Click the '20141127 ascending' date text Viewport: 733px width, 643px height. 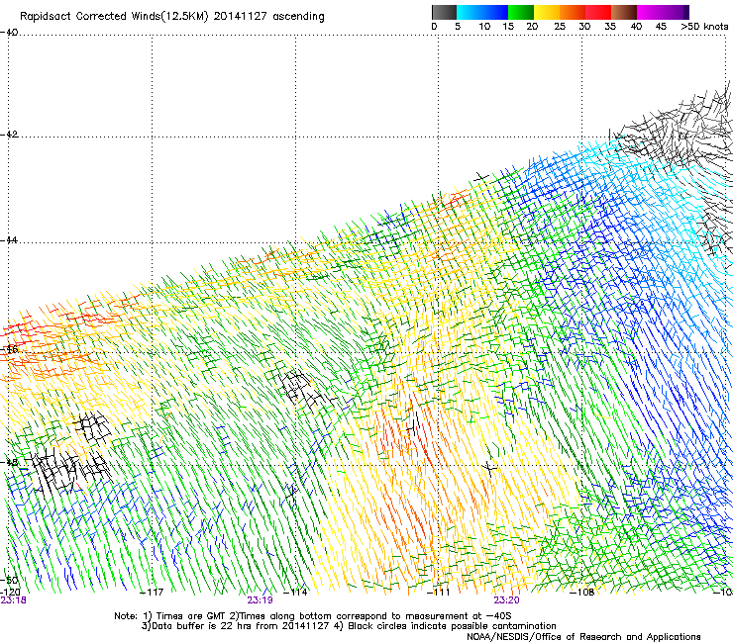tap(268, 17)
